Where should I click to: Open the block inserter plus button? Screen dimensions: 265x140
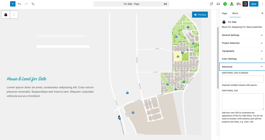13,4
